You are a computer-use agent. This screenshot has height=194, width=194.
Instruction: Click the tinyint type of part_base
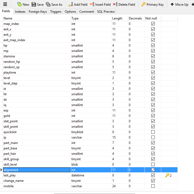point(76,148)
